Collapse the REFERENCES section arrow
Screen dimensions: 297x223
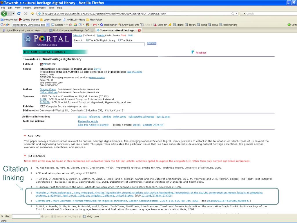click(x=25, y=156)
